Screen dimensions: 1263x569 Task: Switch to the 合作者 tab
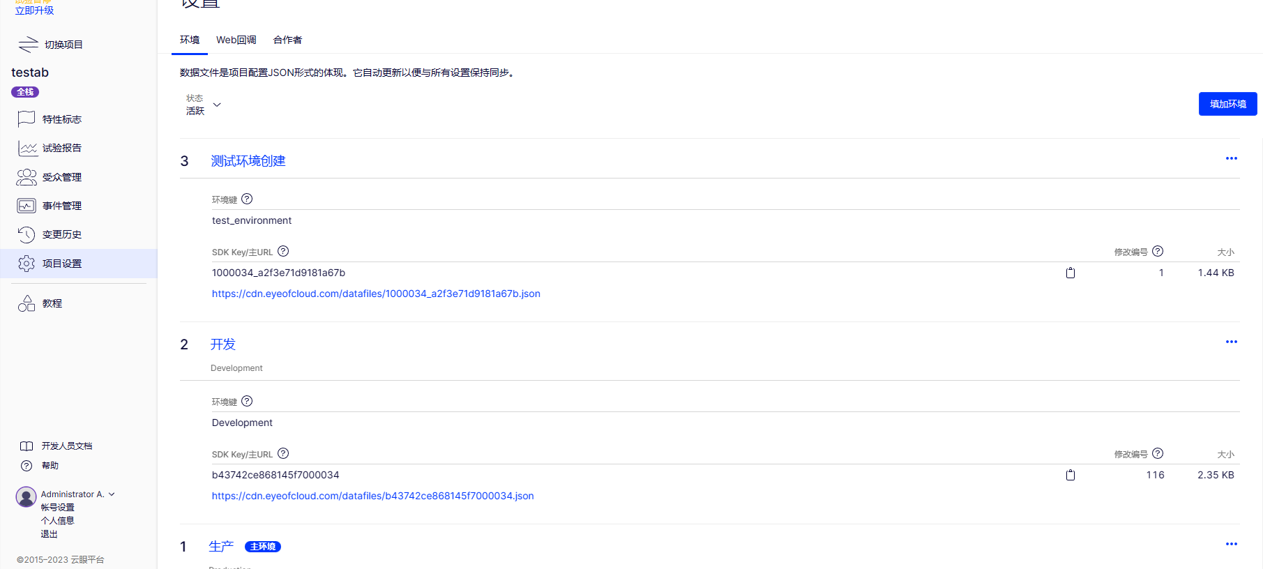pos(287,40)
